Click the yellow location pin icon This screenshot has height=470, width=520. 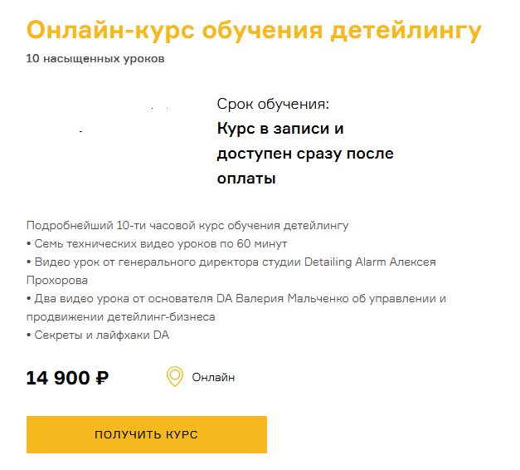click(175, 377)
